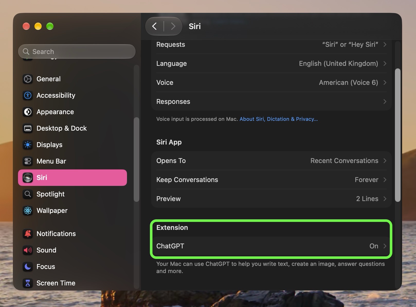Expand the Opens To Recent Conversations row
The image size is (416, 307).
271,161
